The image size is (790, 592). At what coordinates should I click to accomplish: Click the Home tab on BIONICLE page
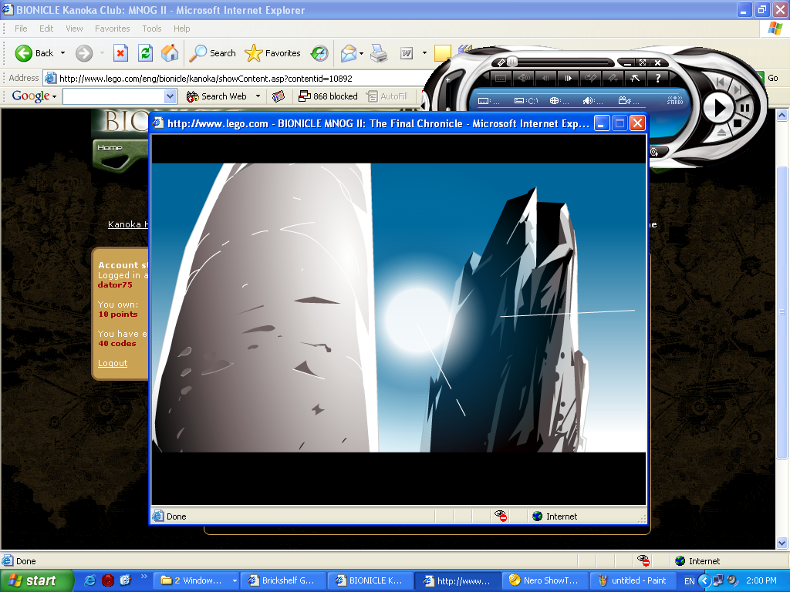(110, 147)
